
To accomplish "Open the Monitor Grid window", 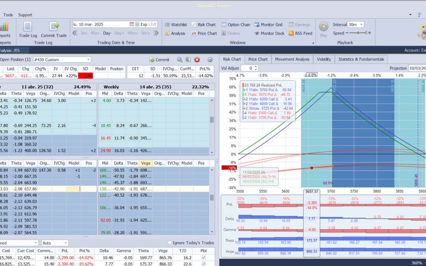I will [x=268, y=24].
